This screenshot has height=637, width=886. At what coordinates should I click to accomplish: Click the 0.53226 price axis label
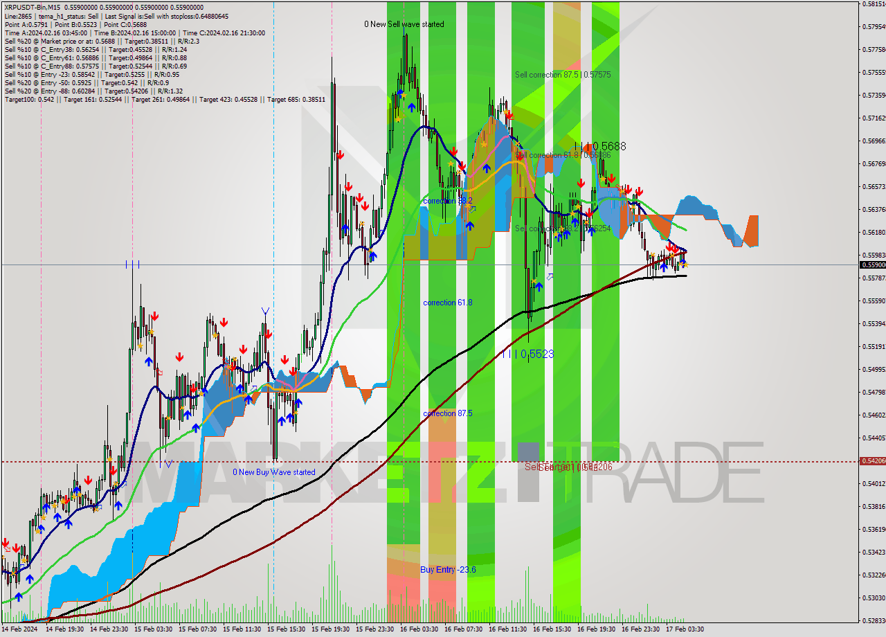click(x=874, y=575)
